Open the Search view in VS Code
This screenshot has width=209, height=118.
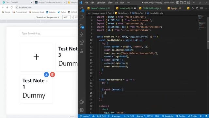tap(82, 17)
